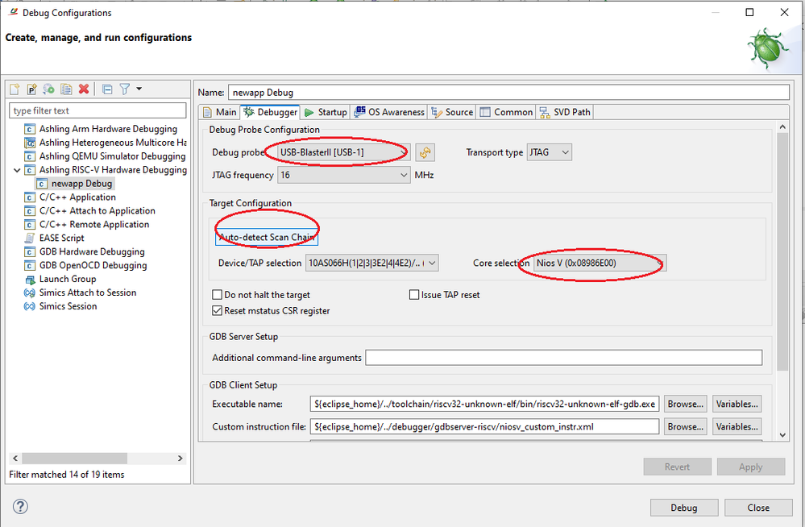This screenshot has height=527, width=805.
Task: Click left arrow of tree horizontal scrollbar
Action: 15,459
